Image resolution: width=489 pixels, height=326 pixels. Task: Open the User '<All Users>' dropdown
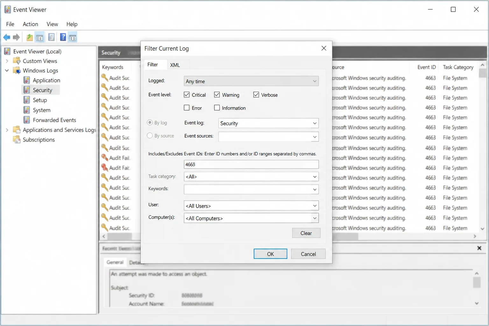(x=251, y=206)
